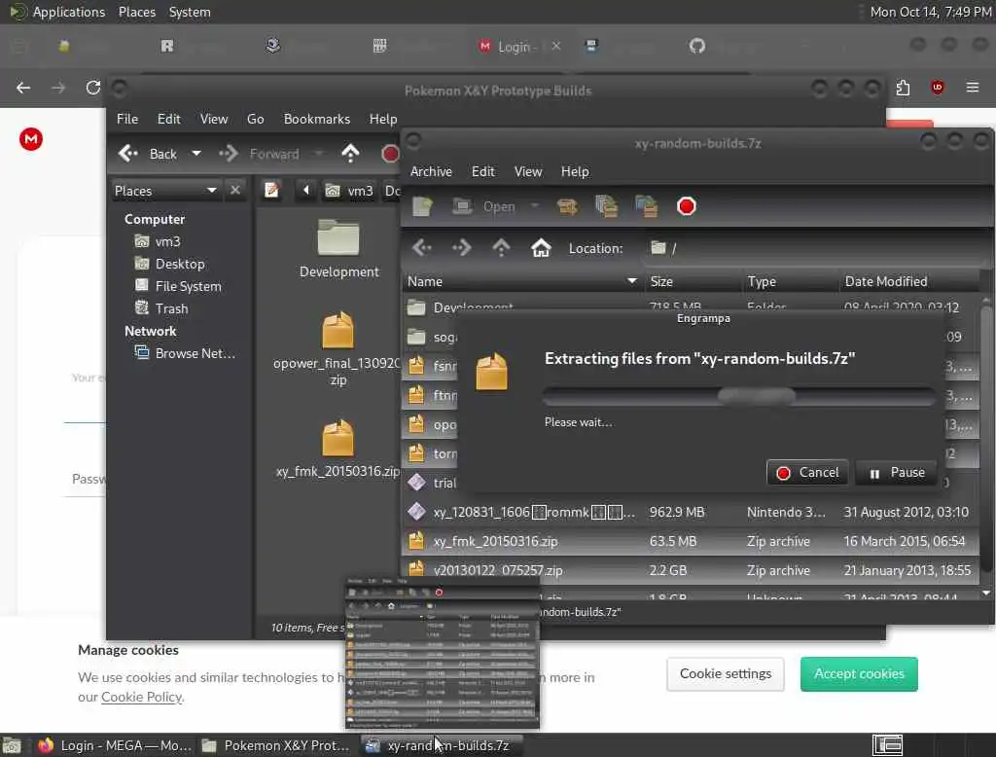Click the Cookie settings button
This screenshot has height=757, width=996.
pyautogui.click(x=726, y=673)
